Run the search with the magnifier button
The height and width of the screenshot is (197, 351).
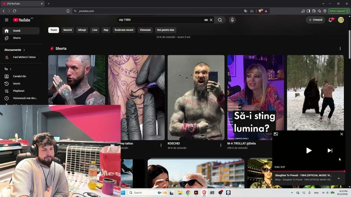(x=220, y=20)
